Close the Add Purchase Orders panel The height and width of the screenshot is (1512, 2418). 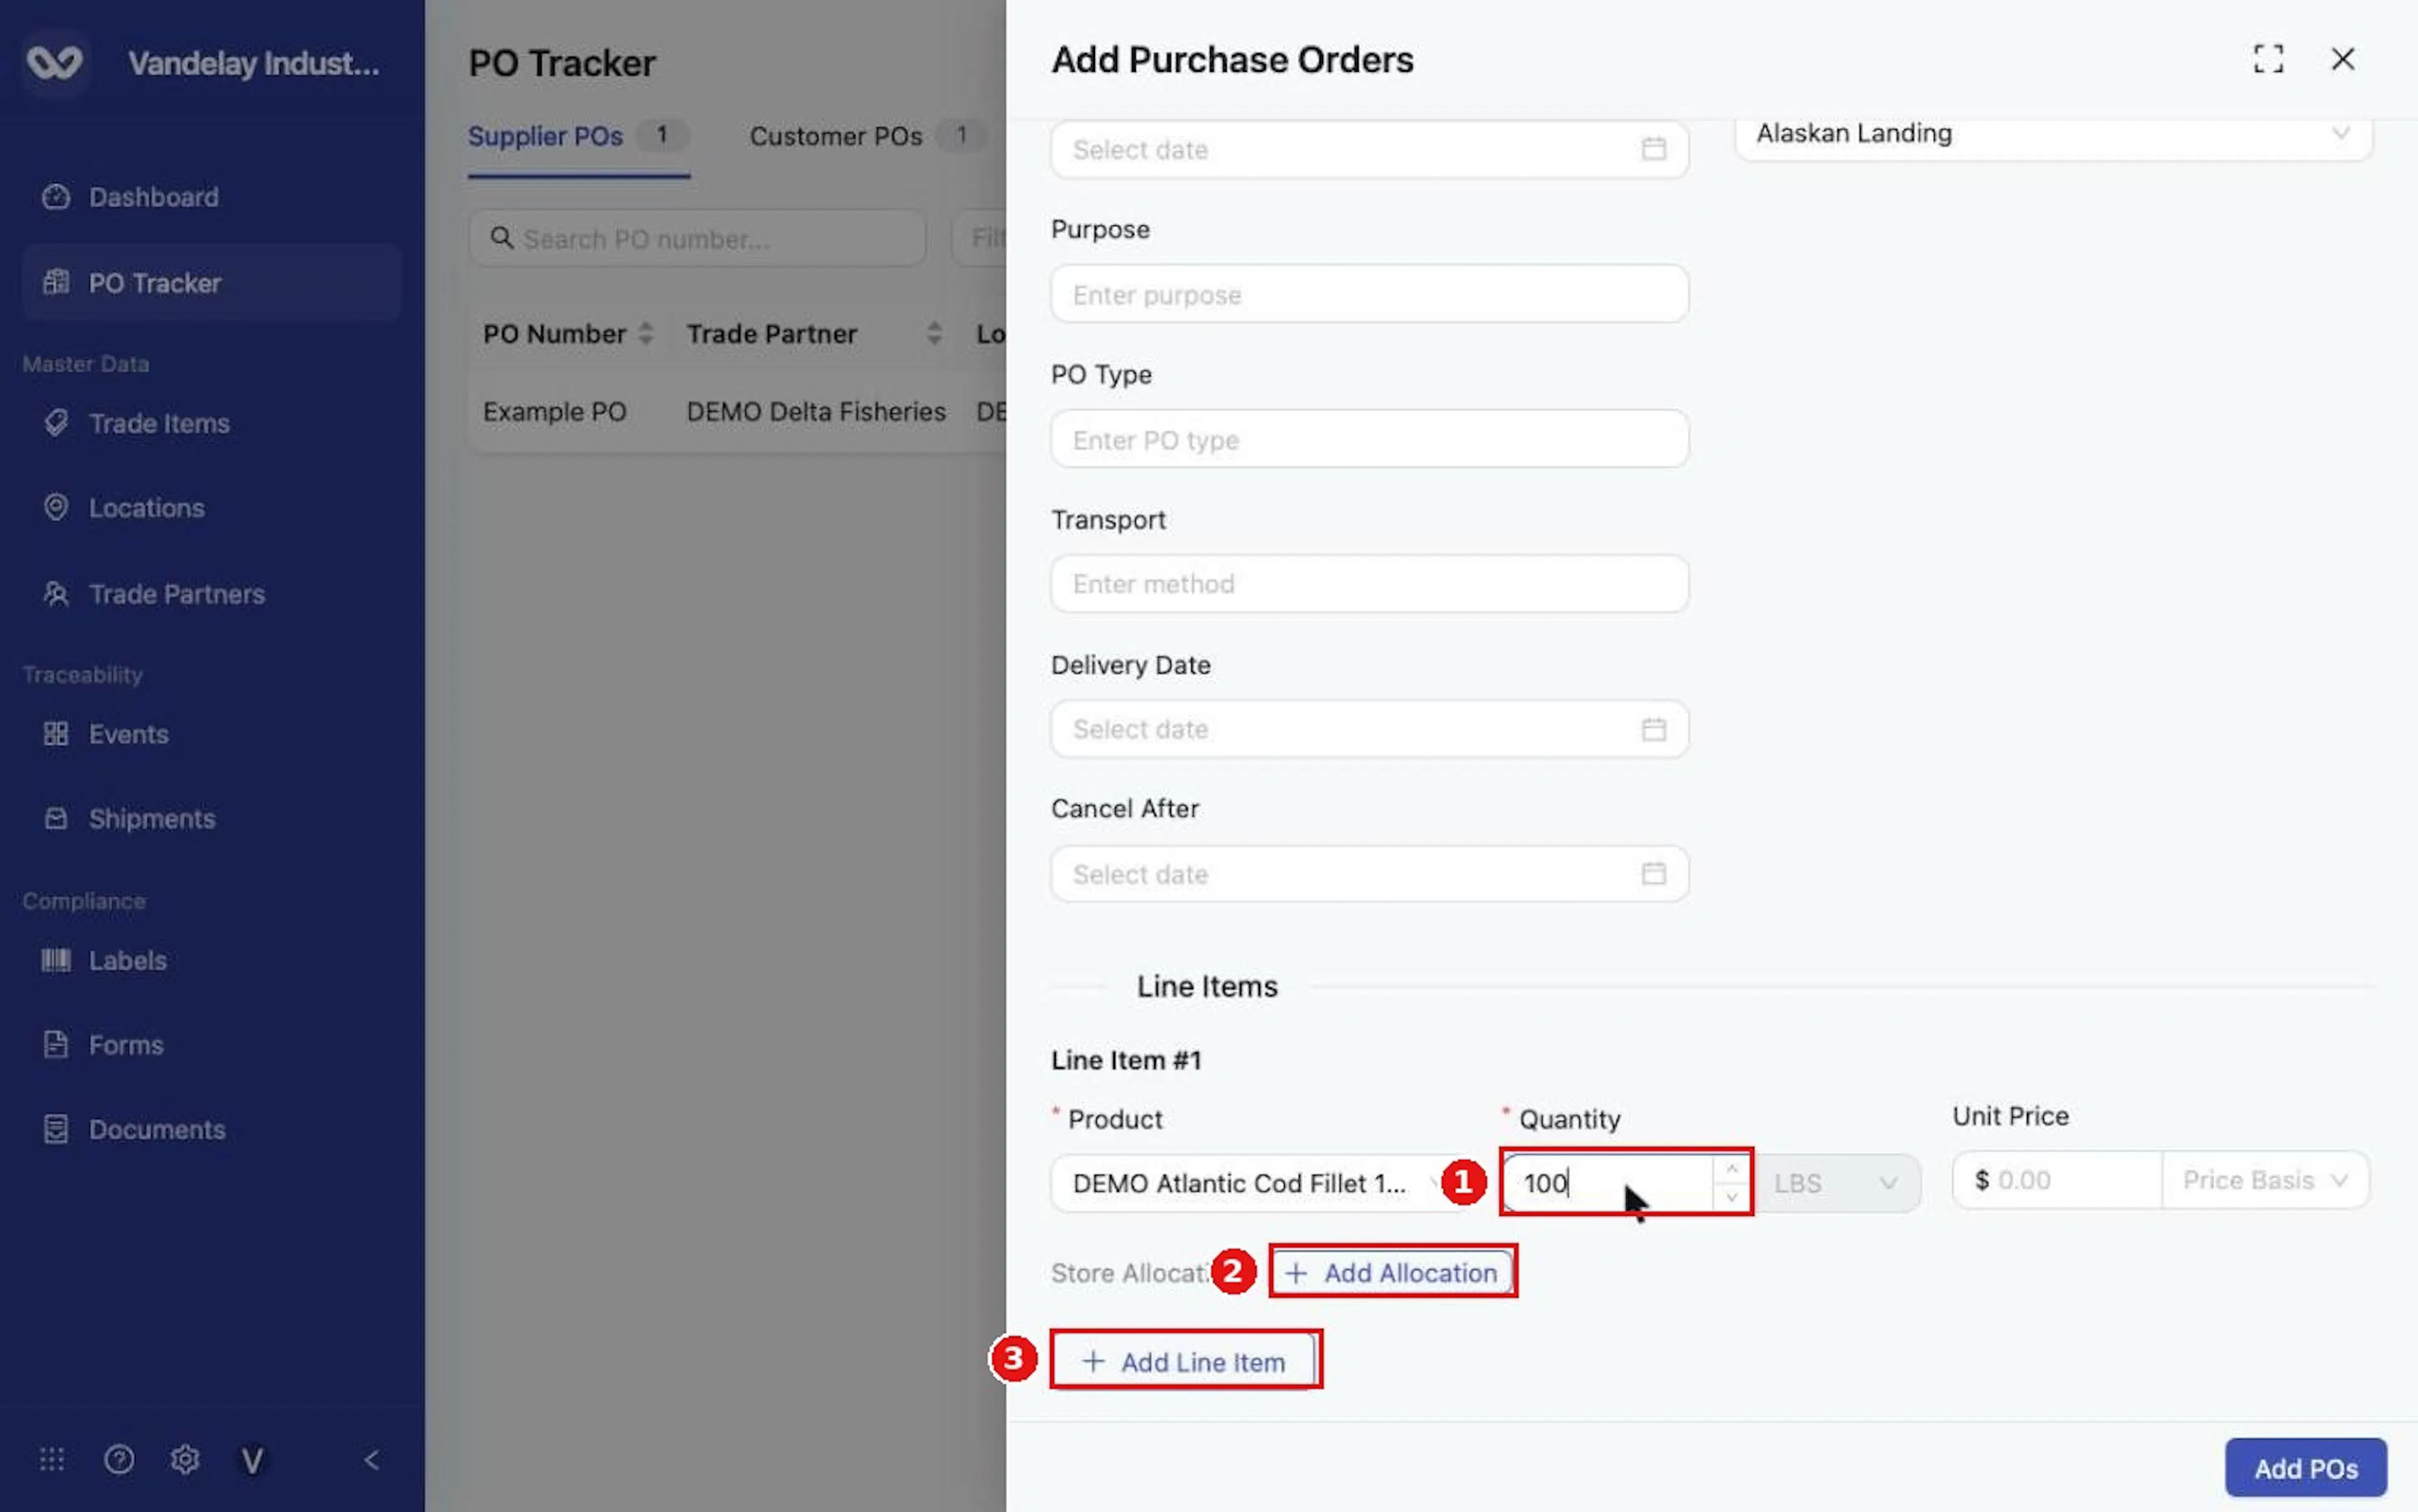2343,59
